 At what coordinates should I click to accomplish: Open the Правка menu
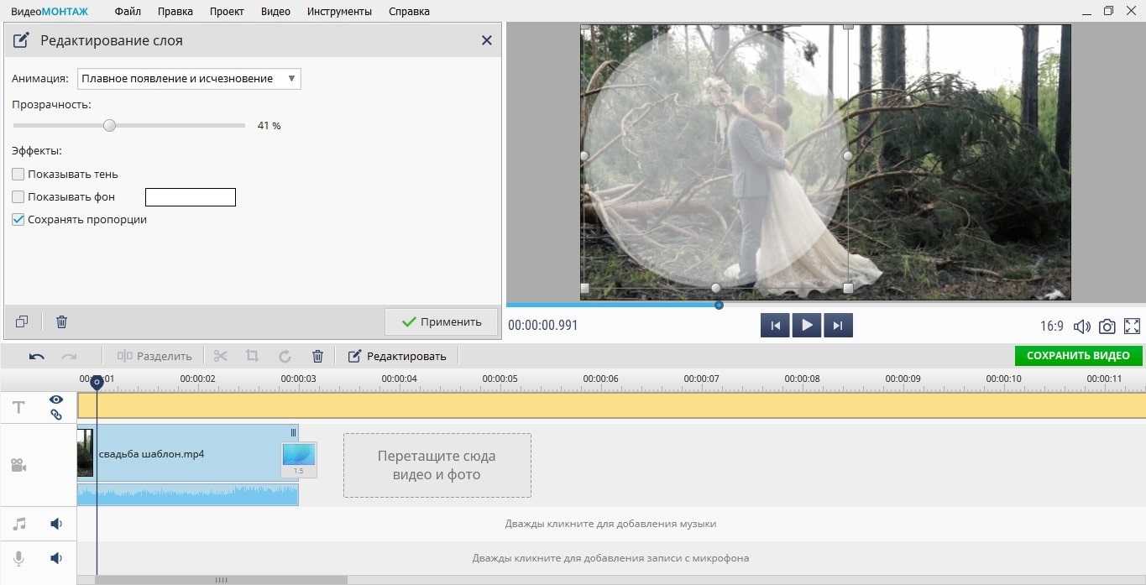[175, 12]
